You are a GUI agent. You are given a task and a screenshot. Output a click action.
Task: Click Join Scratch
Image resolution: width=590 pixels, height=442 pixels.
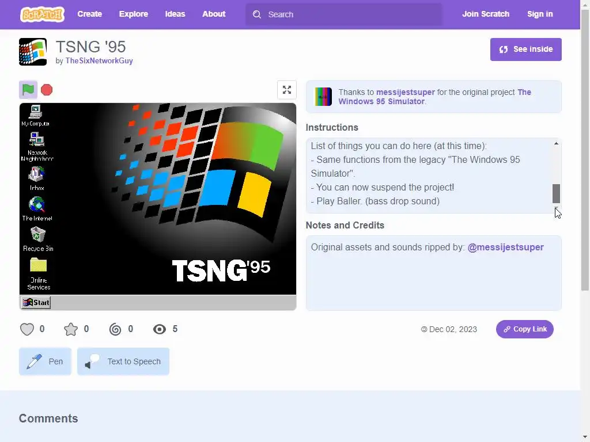click(485, 14)
